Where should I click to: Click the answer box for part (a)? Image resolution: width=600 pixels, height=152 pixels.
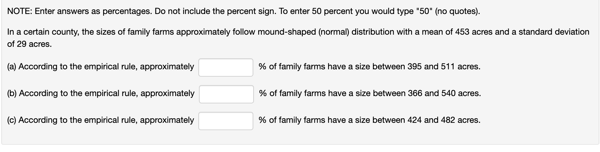(x=226, y=67)
